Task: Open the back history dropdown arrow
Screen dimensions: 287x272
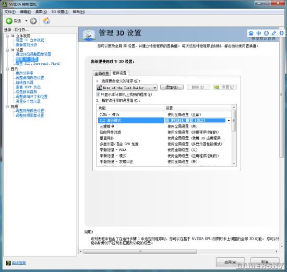Action: click(26, 21)
